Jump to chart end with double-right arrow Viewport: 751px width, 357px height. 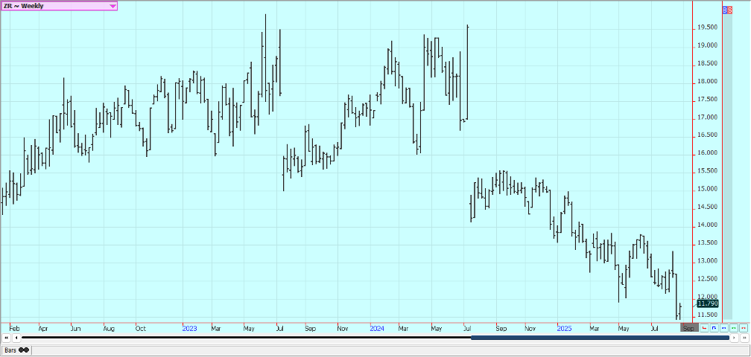pos(744,338)
